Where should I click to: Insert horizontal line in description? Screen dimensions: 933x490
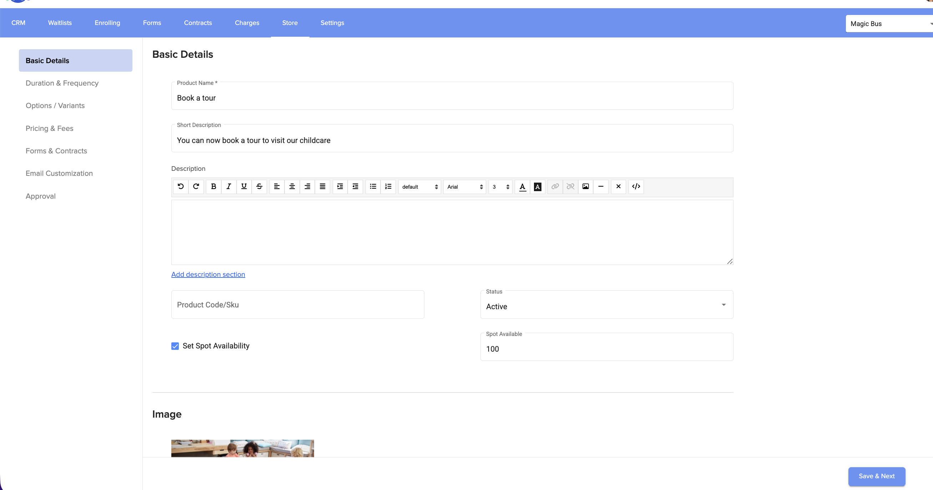(600, 187)
